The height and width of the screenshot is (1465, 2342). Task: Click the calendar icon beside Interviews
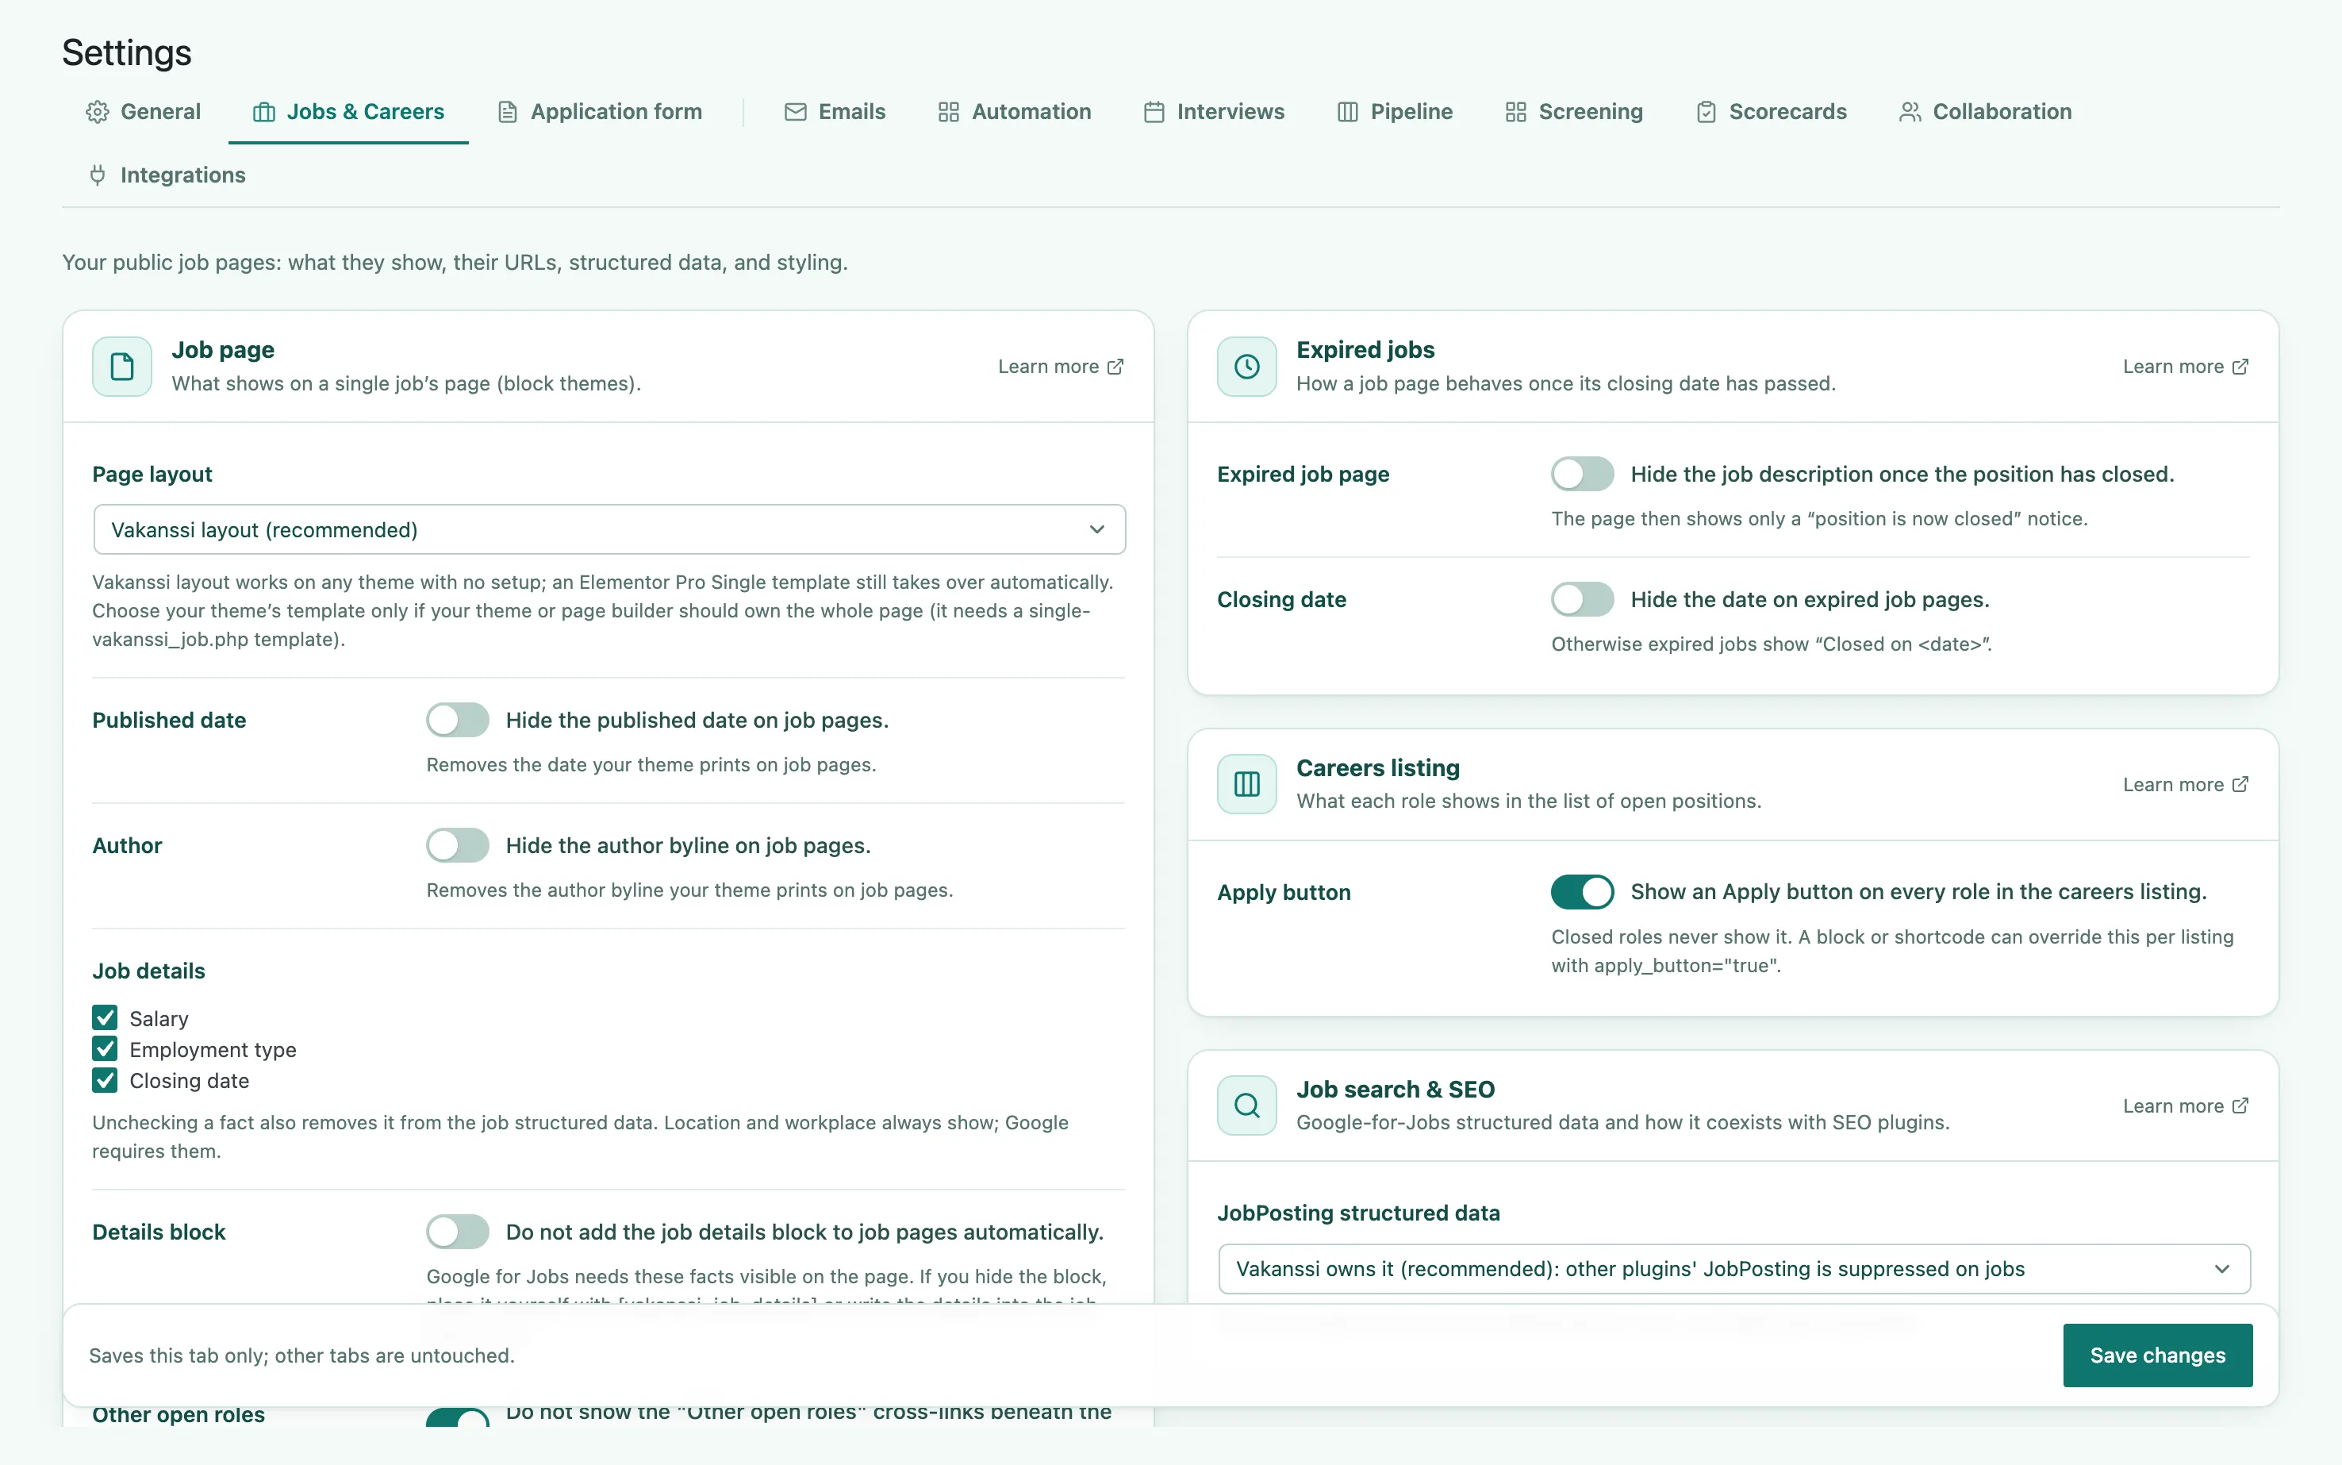(x=1154, y=113)
